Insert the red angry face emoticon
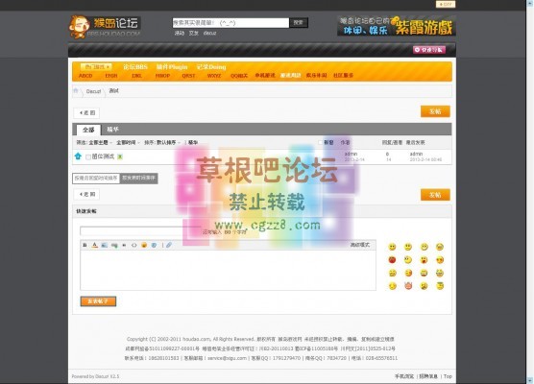Viewport: 534px width, 384px height. pyautogui.click(x=392, y=260)
